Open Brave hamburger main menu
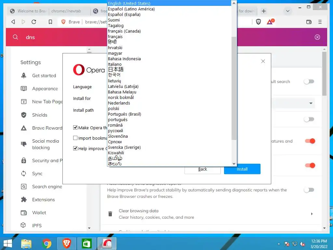Screen dimensions: 333x250 320,22
